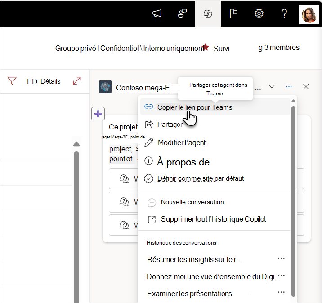This screenshot has width=322, height=303.
Task: Click the second suggested prompt chat icon
Action: click(124, 201)
